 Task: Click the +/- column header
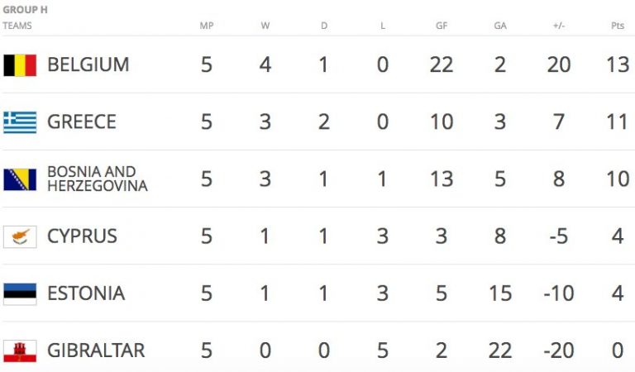click(559, 26)
